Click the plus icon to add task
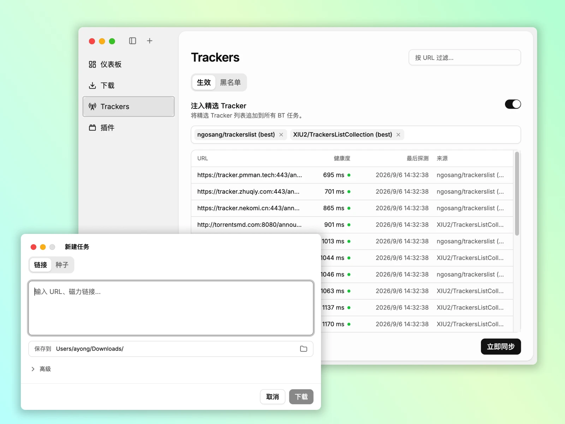Image resolution: width=565 pixels, height=424 pixels. coord(150,41)
